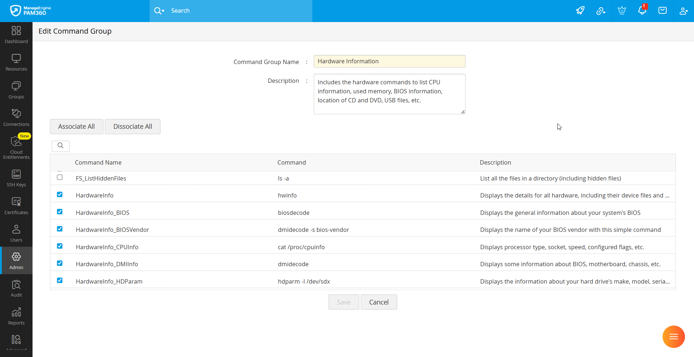Open the mail envelope icon
The width and height of the screenshot is (694, 357).
click(663, 10)
